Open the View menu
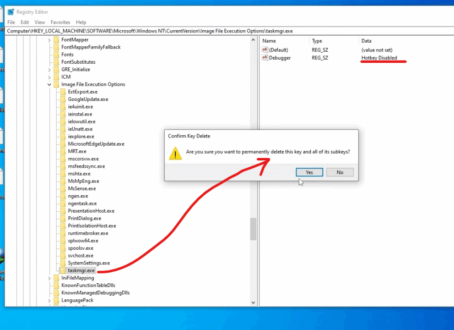454x330 pixels. [40, 22]
